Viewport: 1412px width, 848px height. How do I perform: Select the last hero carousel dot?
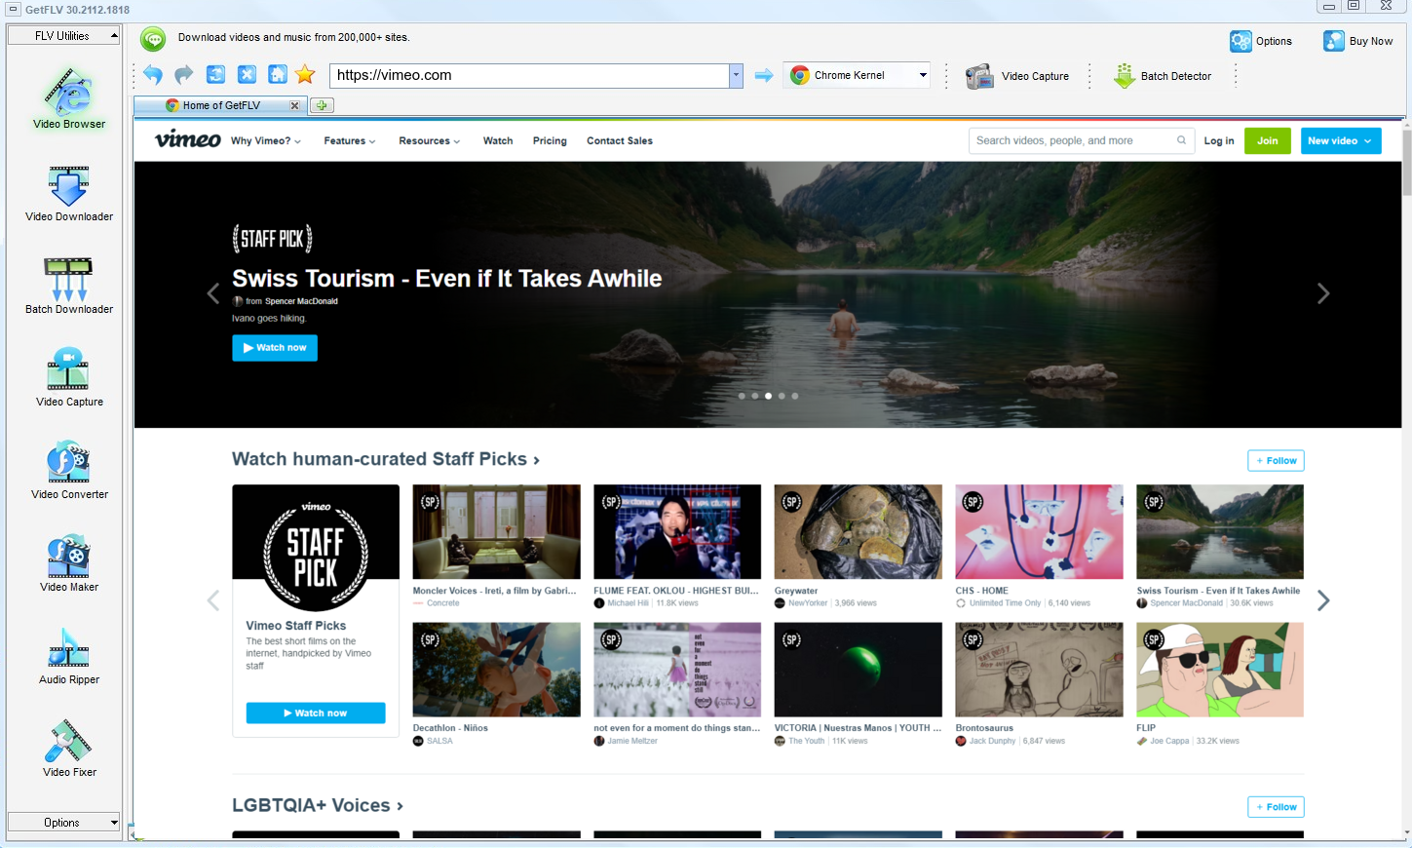795,396
